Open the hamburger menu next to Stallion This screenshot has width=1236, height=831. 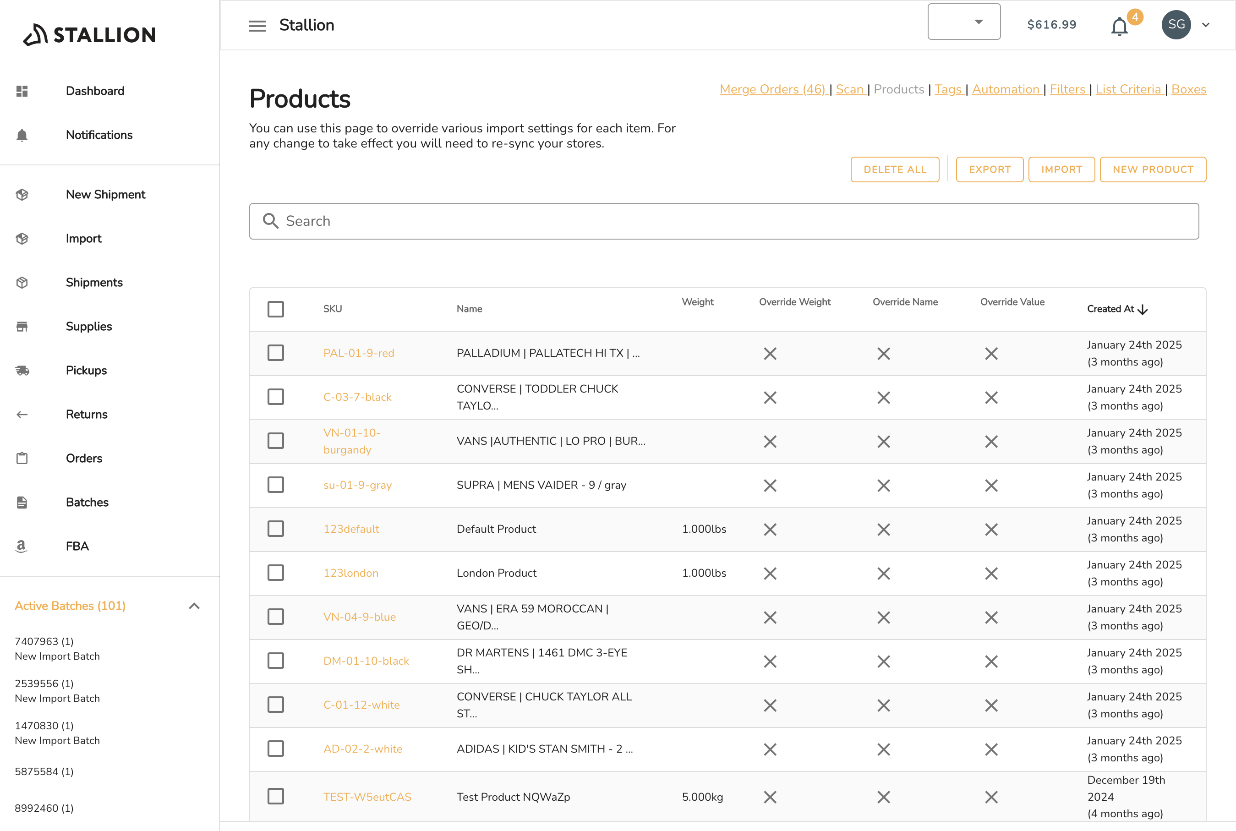pyautogui.click(x=257, y=26)
